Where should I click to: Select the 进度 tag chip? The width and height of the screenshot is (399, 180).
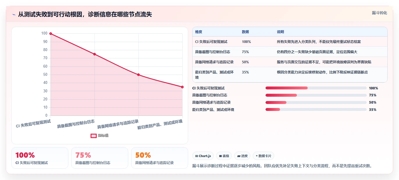[x=242, y=156]
